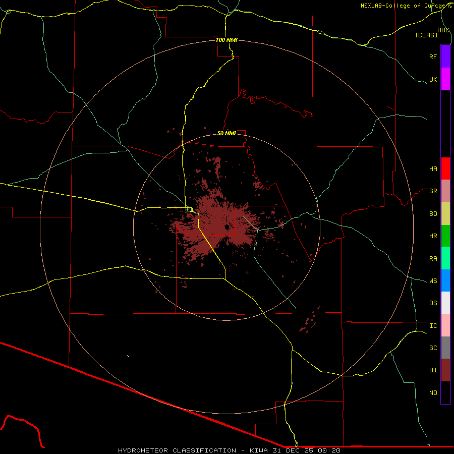Click the purple RF color swatch
The height and width of the screenshot is (454, 454).
tap(445, 56)
